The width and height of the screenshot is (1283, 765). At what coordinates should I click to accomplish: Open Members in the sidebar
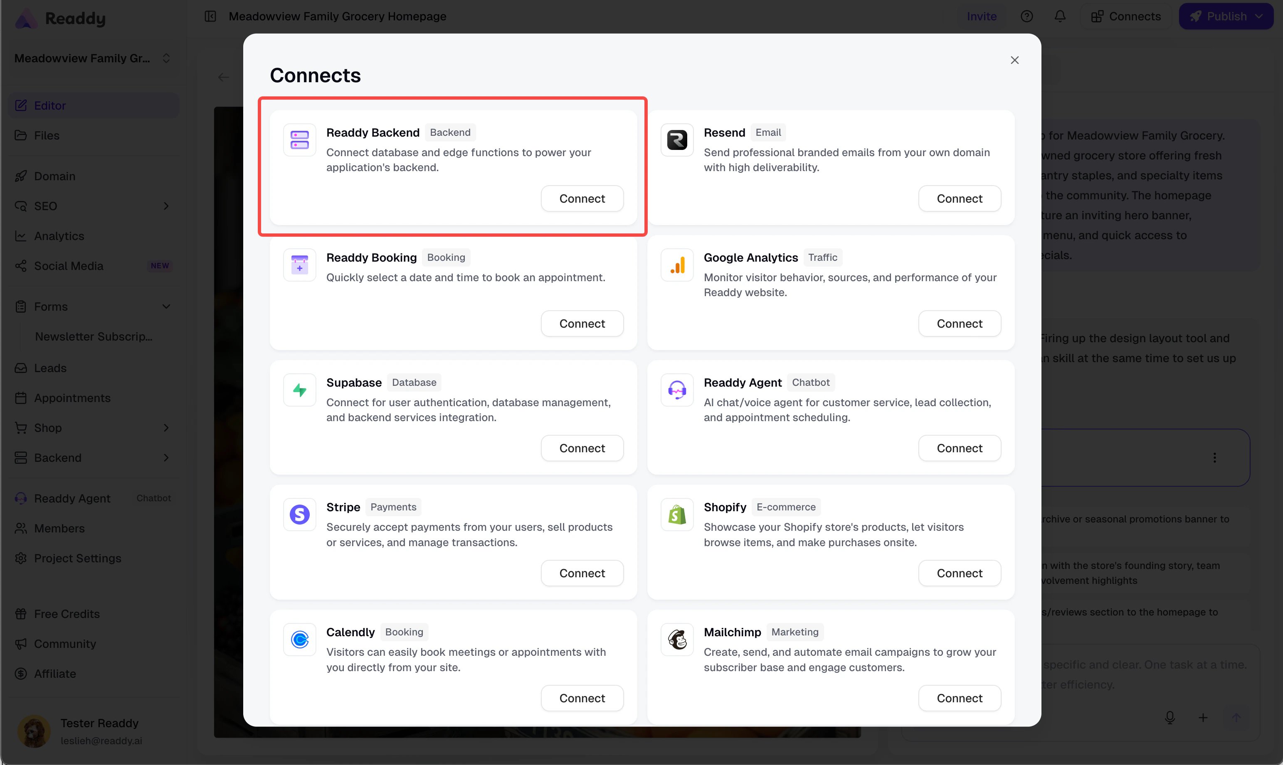click(x=94, y=528)
